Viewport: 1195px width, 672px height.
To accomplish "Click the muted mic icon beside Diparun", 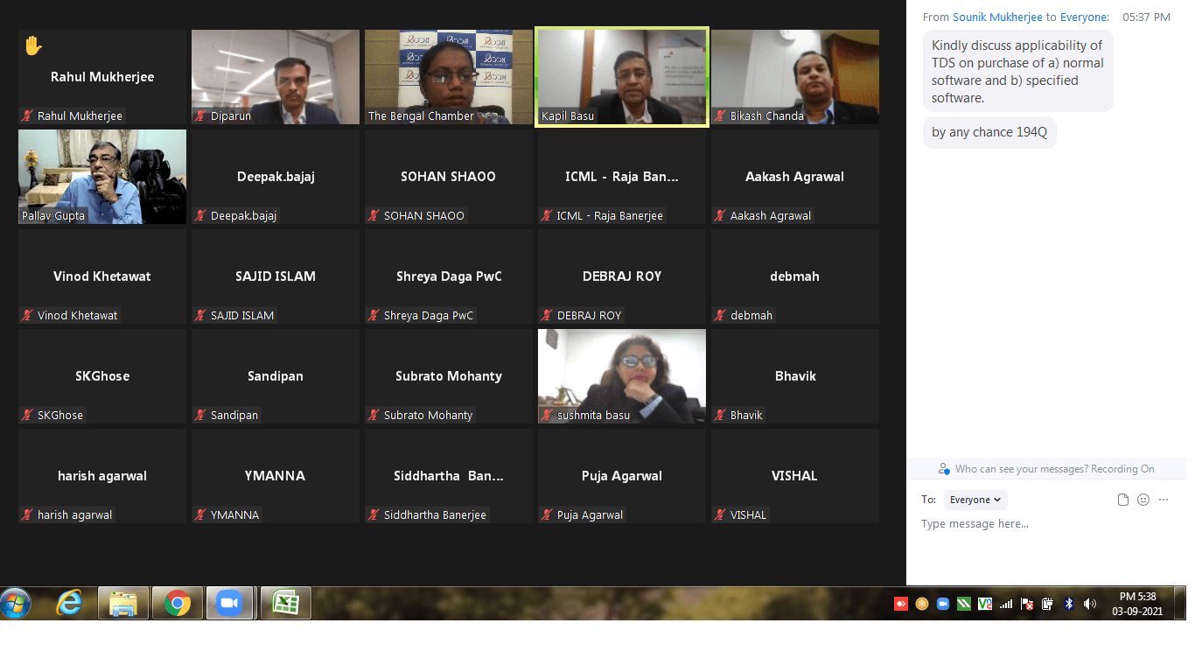I will pyautogui.click(x=201, y=115).
